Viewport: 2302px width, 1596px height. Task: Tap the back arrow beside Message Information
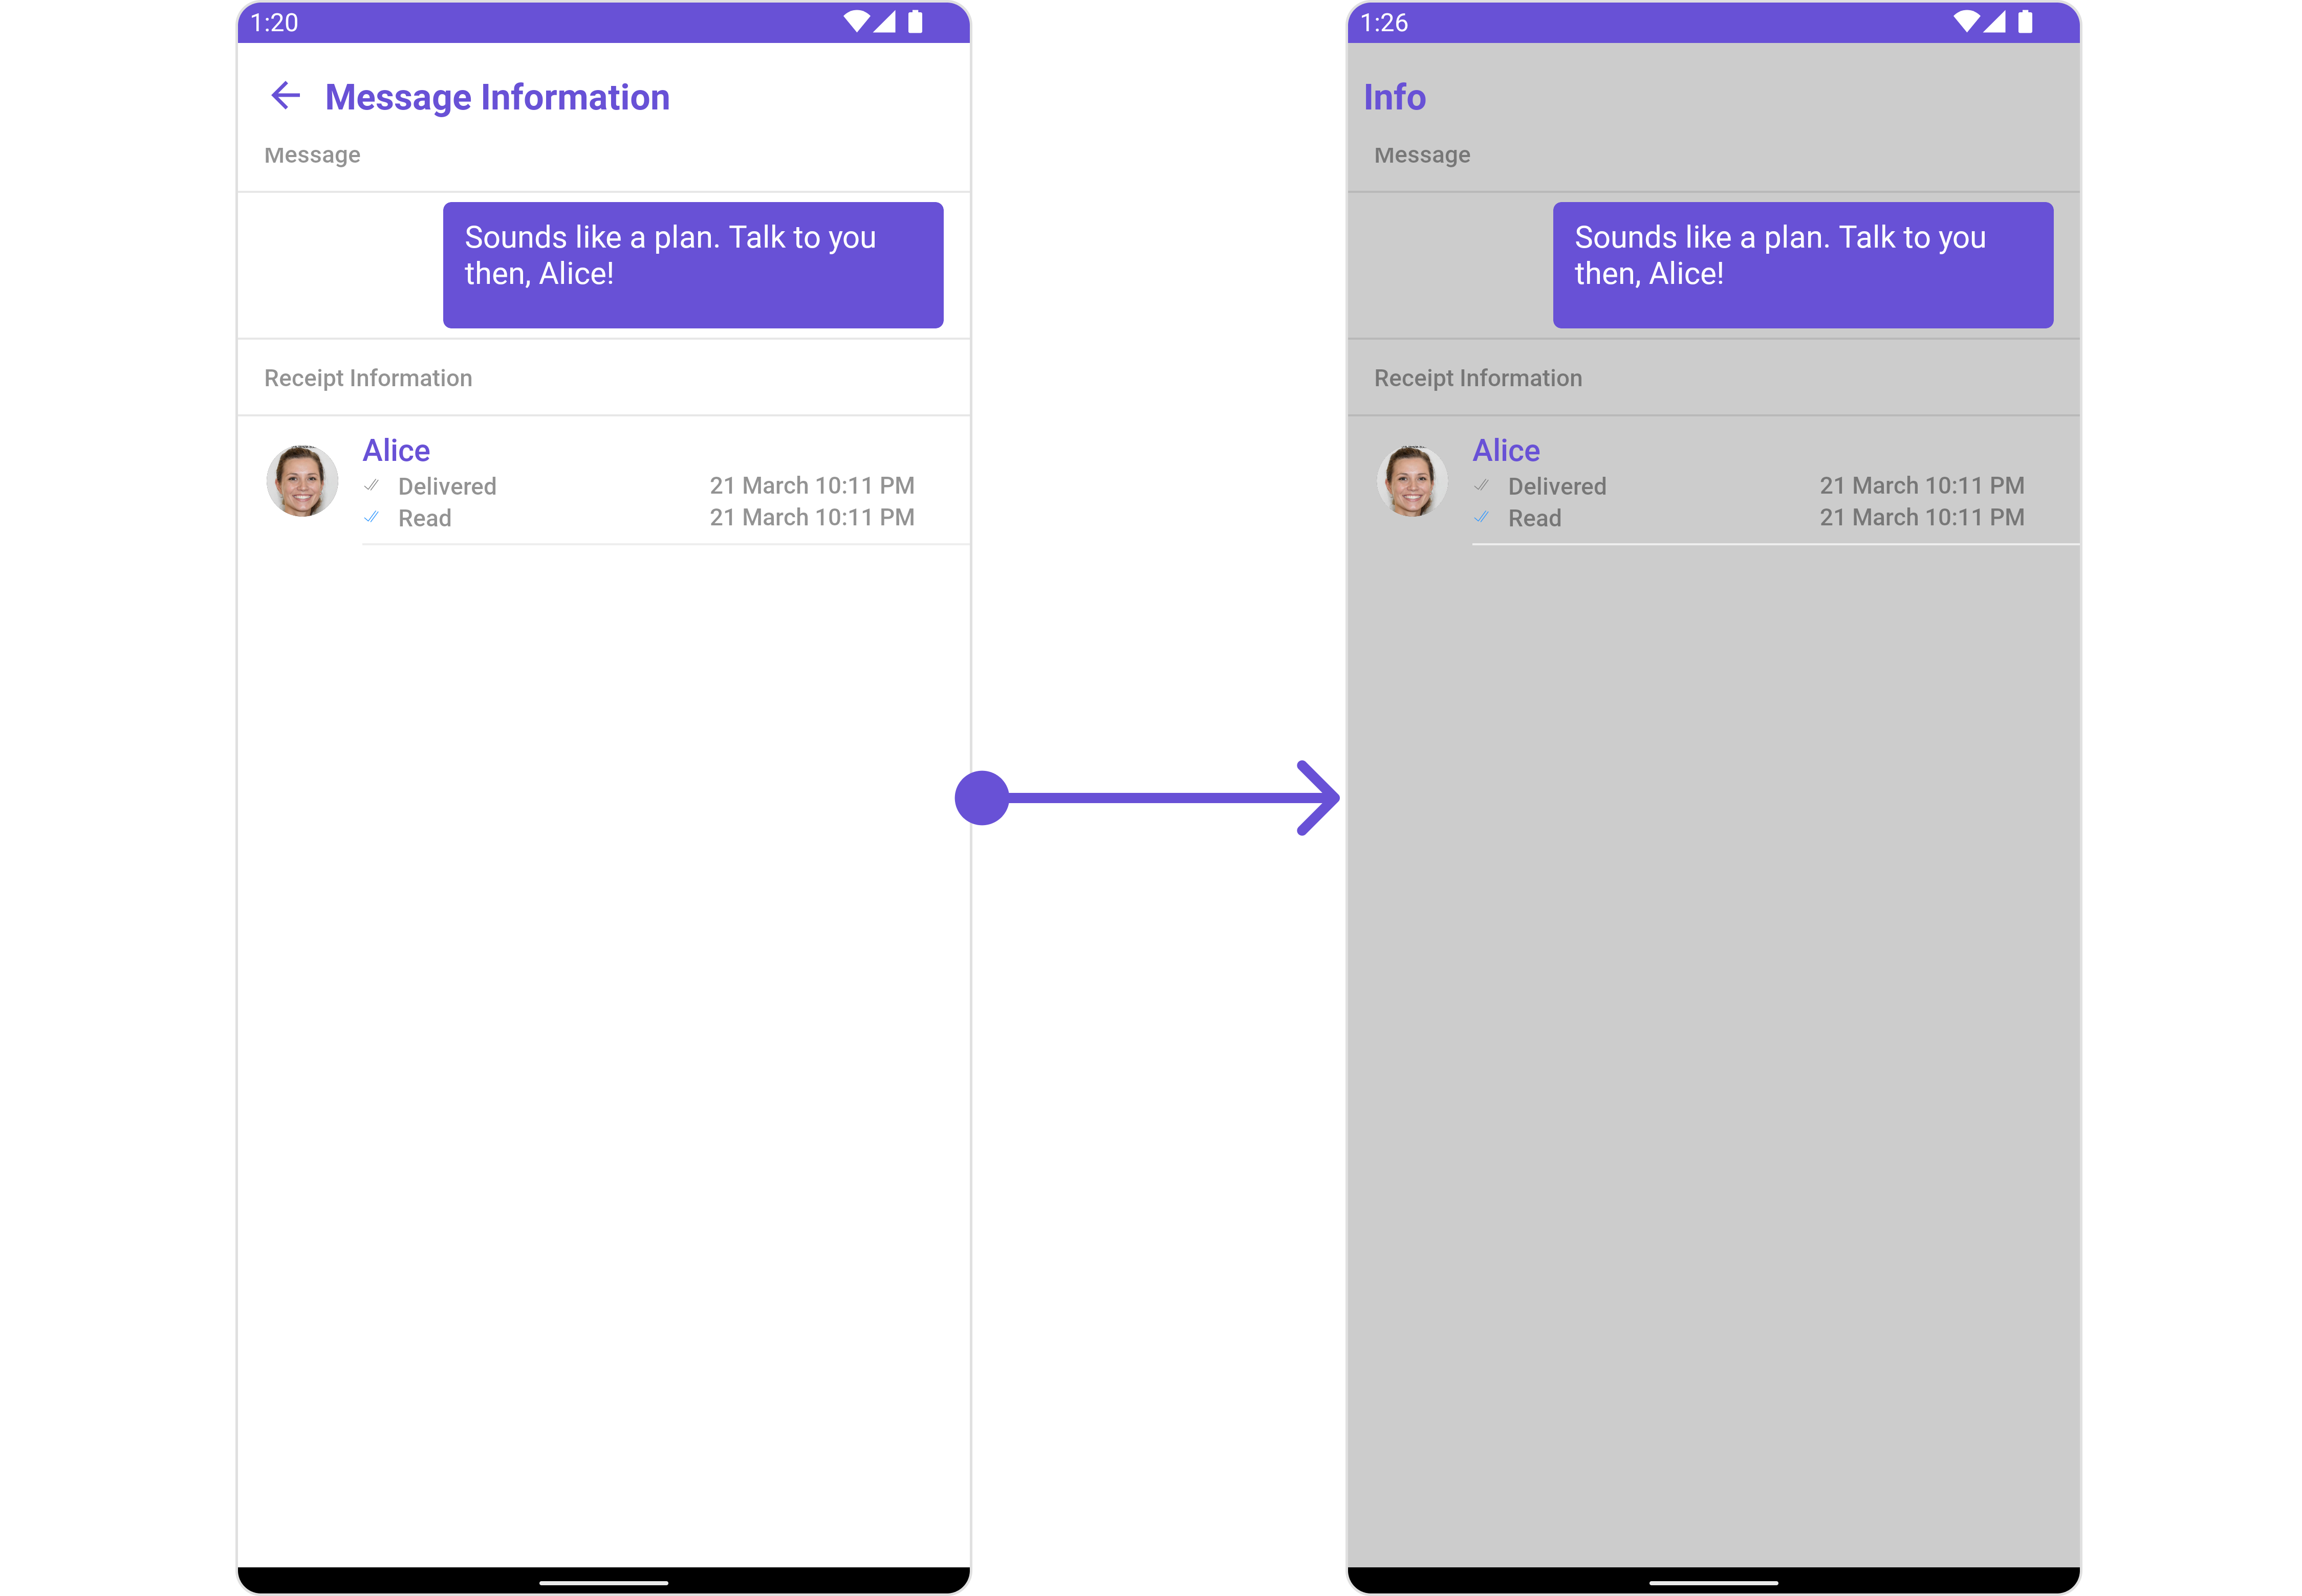tap(285, 96)
